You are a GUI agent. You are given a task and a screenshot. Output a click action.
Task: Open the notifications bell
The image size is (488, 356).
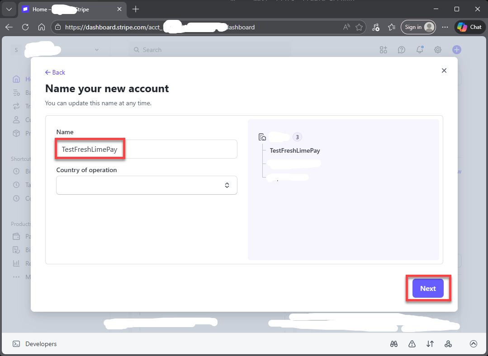[x=420, y=50]
